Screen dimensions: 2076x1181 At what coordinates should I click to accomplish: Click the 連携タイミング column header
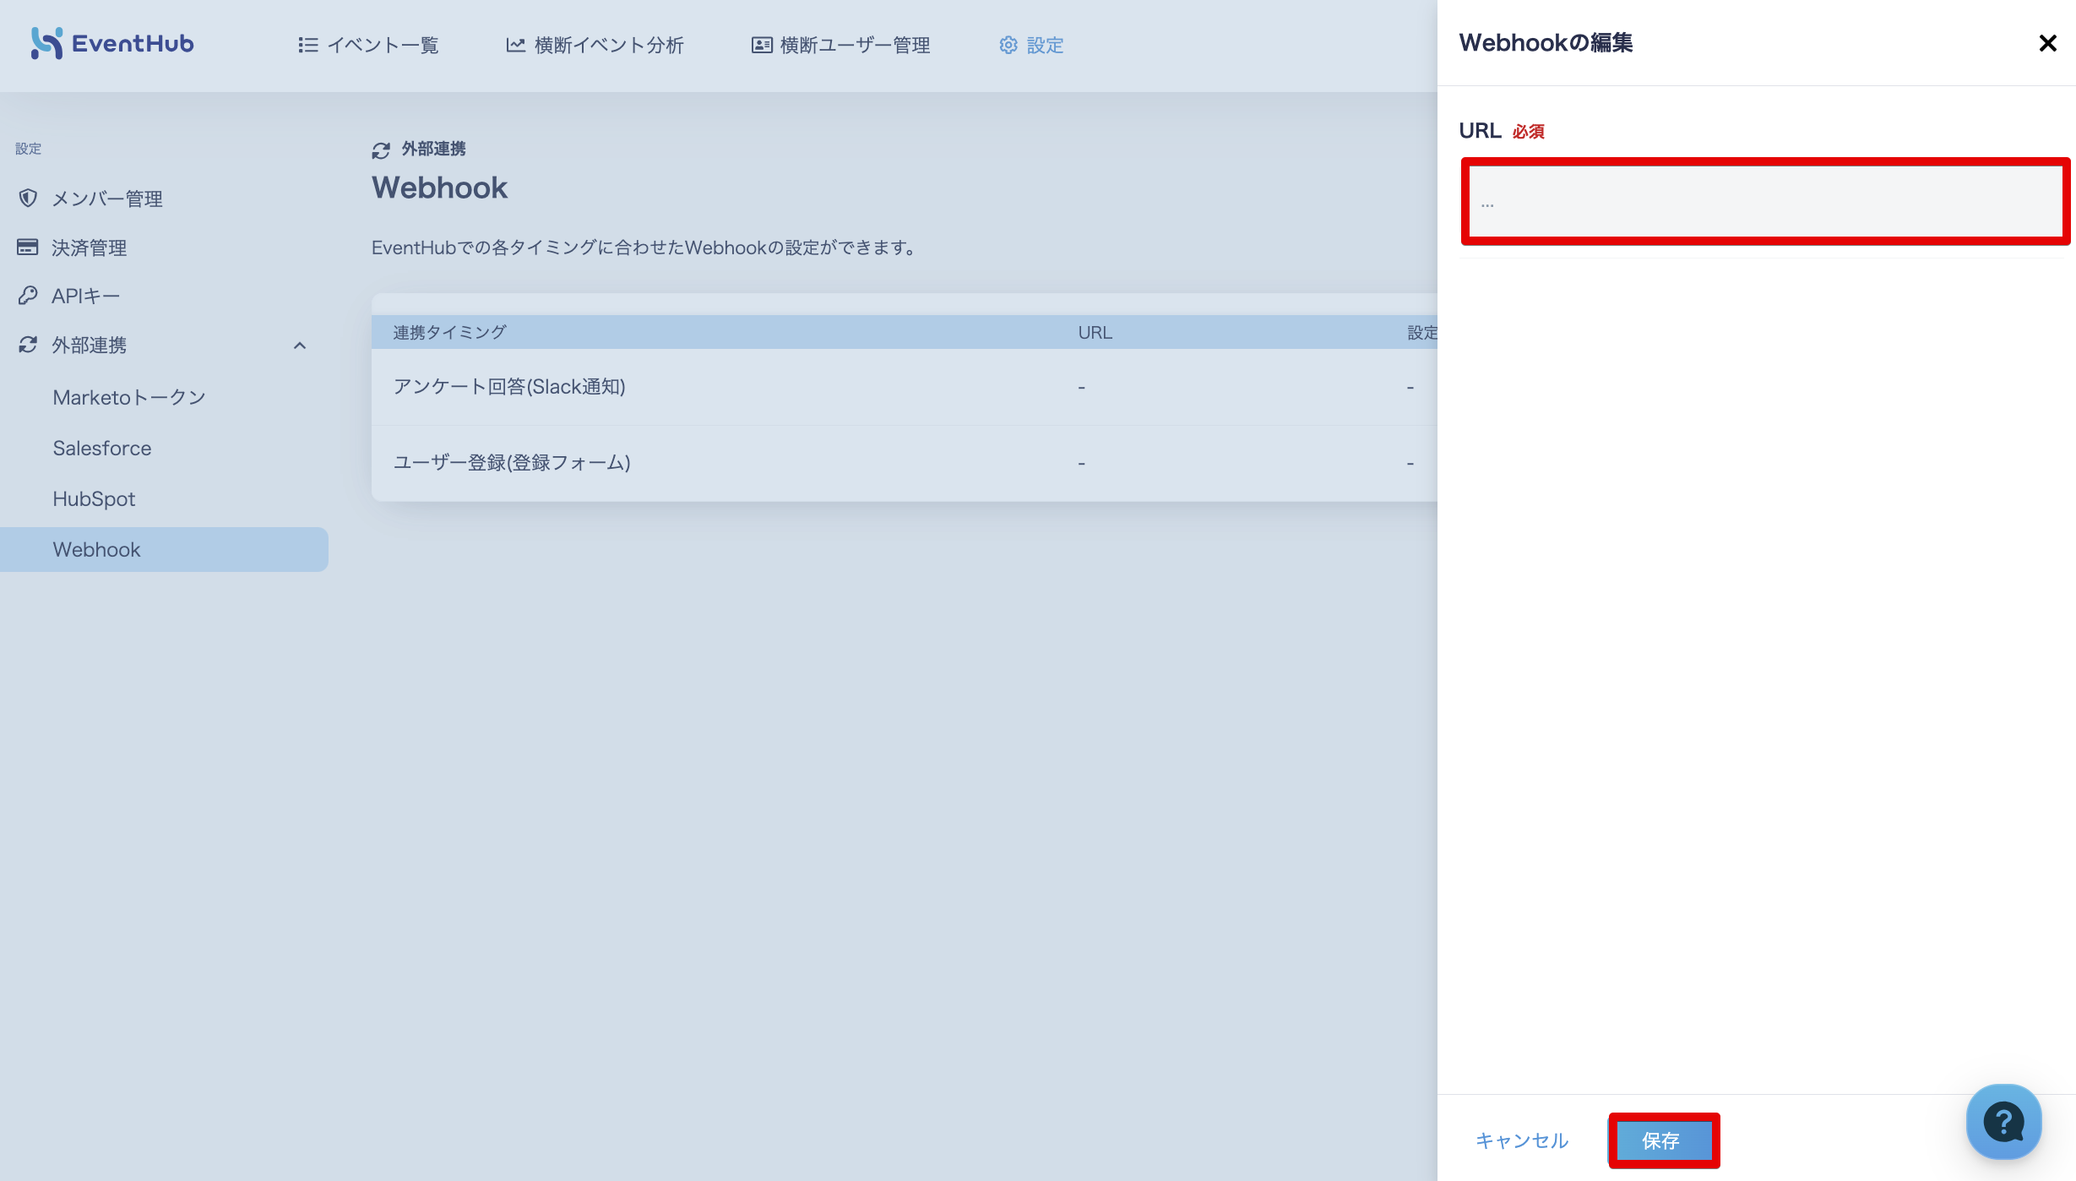tap(449, 332)
